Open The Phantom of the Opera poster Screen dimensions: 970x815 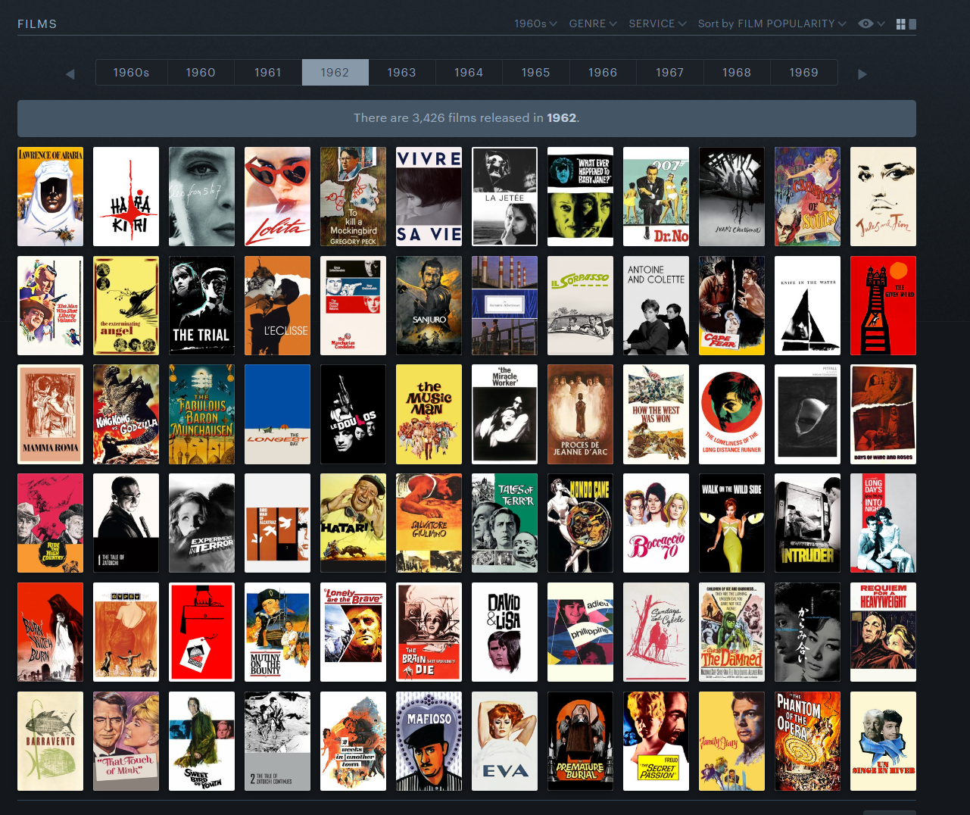[808, 742]
